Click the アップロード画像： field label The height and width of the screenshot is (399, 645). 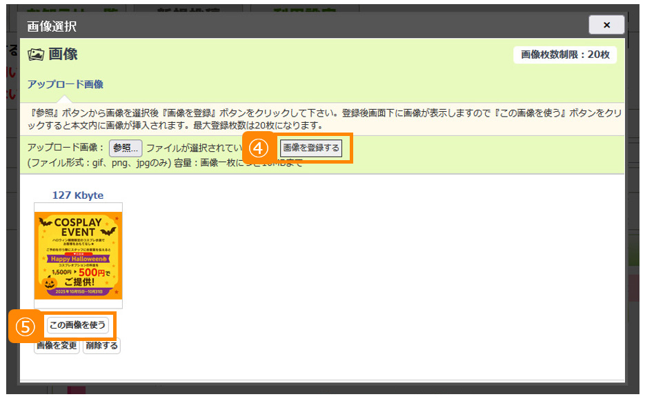pos(66,148)
